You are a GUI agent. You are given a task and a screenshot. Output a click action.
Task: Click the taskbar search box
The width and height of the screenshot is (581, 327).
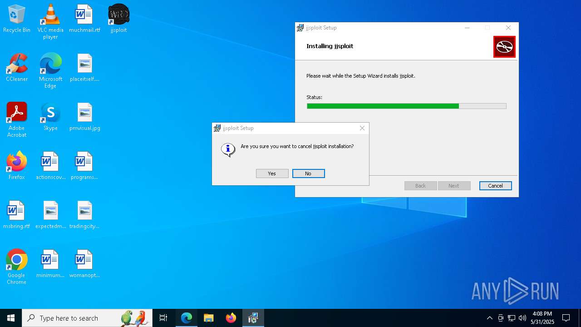pyautogui.click(x=87, y=318)
